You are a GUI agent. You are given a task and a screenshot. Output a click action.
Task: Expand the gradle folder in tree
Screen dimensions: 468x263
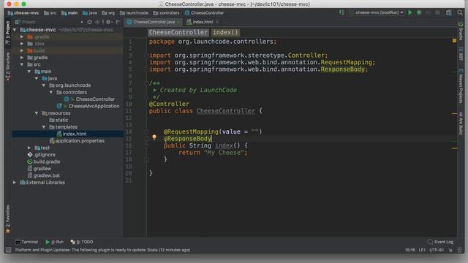22,58
